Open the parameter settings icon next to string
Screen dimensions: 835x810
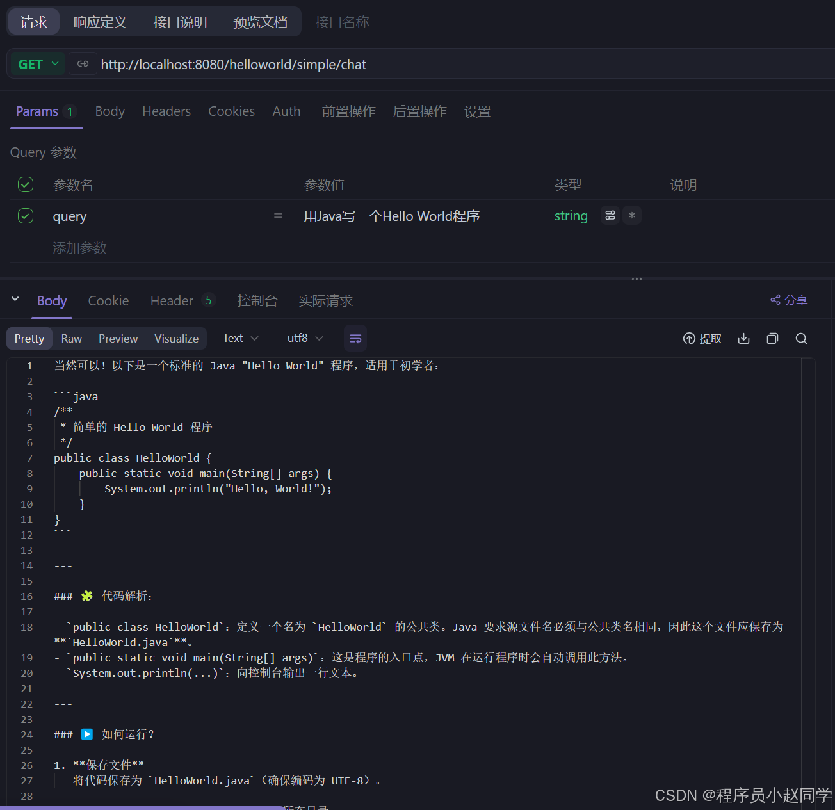610,216
